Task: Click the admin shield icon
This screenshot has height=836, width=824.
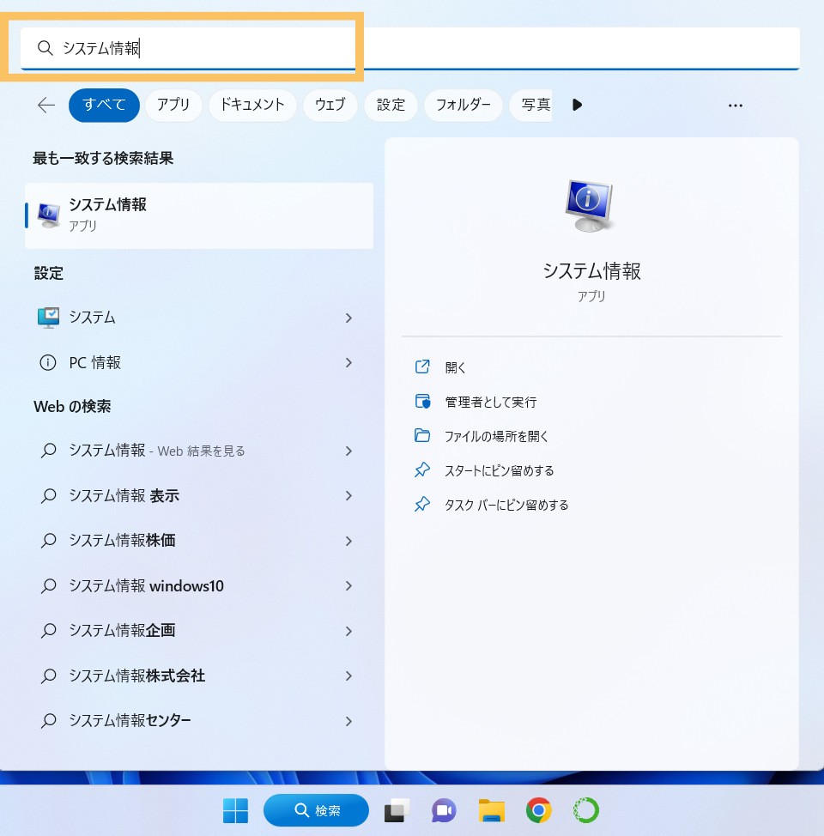Action: pos(422,402)
